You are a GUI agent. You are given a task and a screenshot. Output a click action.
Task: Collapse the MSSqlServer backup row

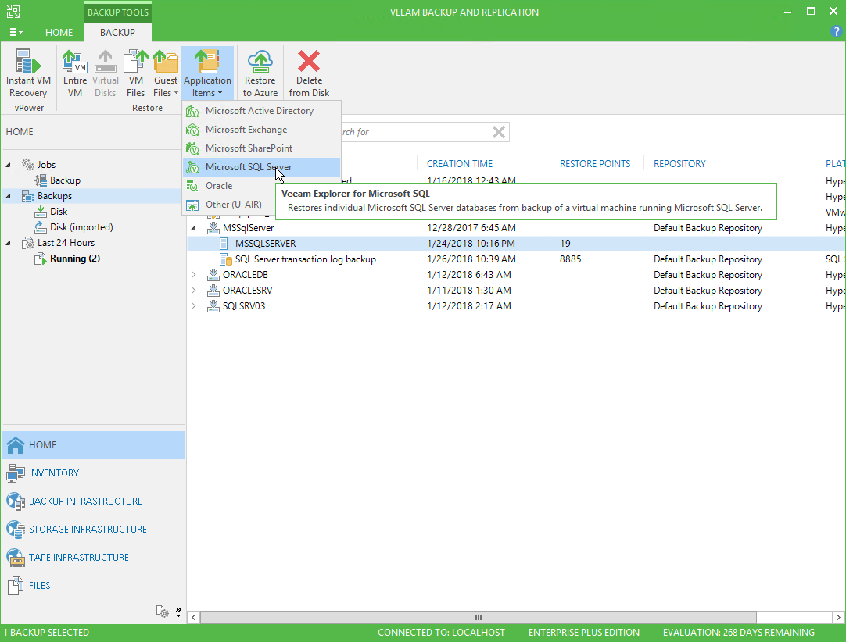pos(193,229)
